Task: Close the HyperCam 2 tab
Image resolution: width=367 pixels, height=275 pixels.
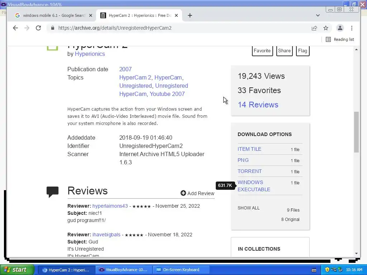Action: (176, 15)
